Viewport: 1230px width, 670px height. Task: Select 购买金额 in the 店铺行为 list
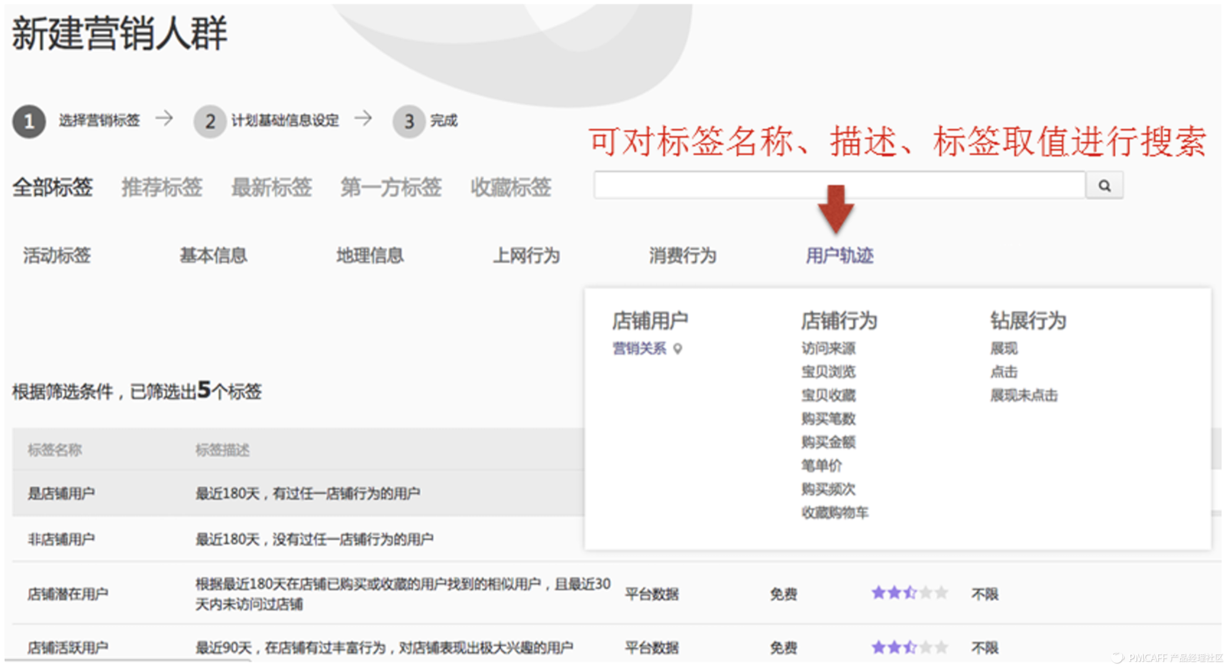click(829, 442)
